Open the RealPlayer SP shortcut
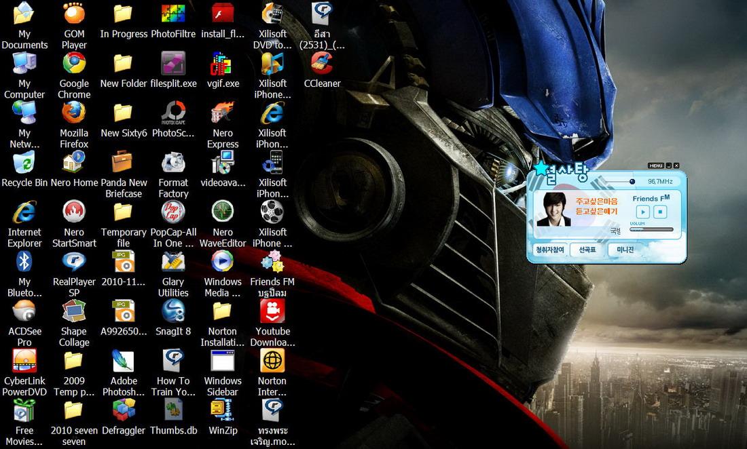Screen dimensions: 747x449 point(74,273)
